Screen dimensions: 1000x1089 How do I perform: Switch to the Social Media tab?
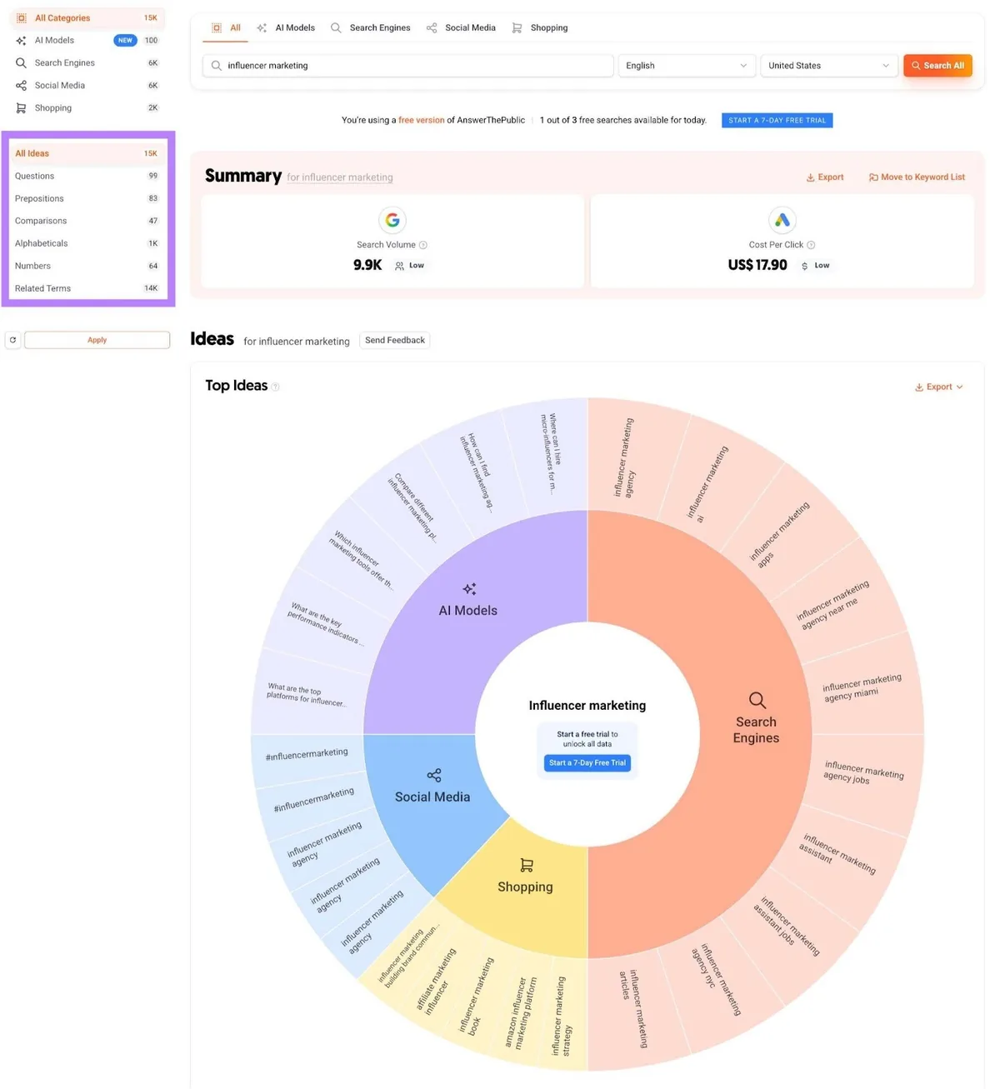coord(461,27)
